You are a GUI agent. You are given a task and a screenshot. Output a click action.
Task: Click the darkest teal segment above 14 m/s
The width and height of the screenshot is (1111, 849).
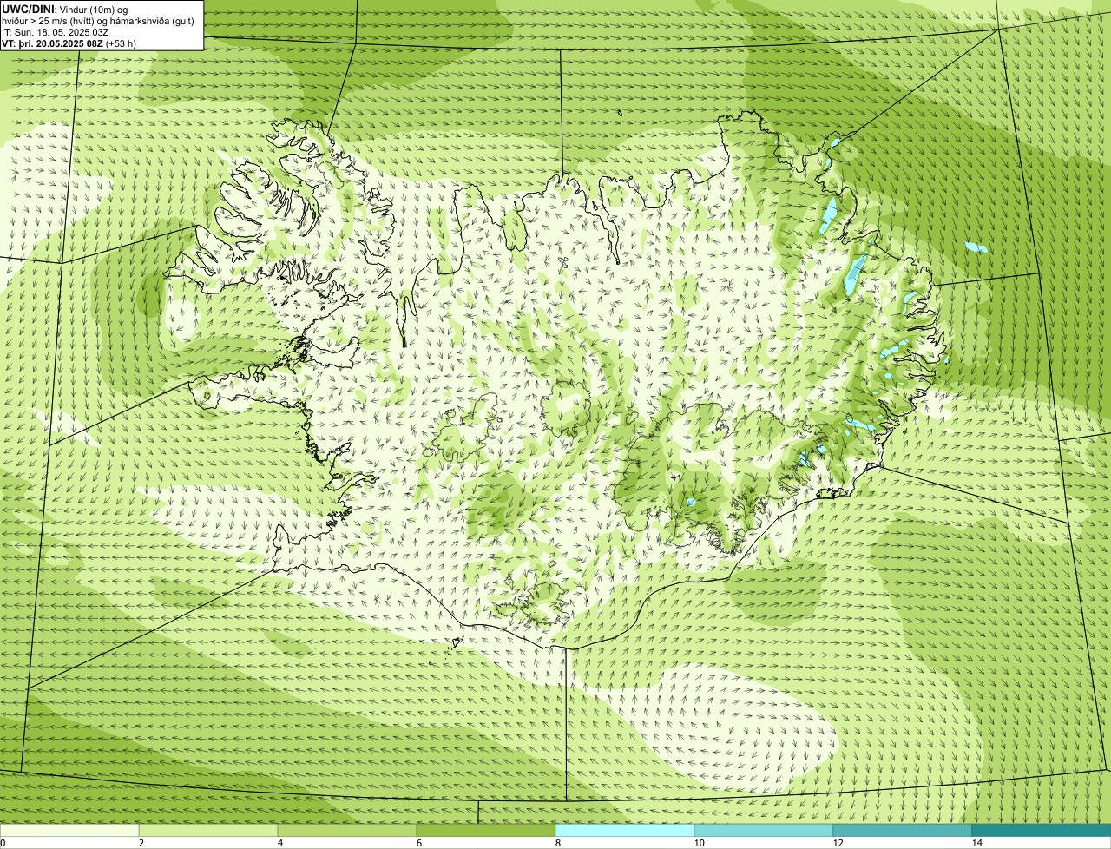pos(1042,830)
